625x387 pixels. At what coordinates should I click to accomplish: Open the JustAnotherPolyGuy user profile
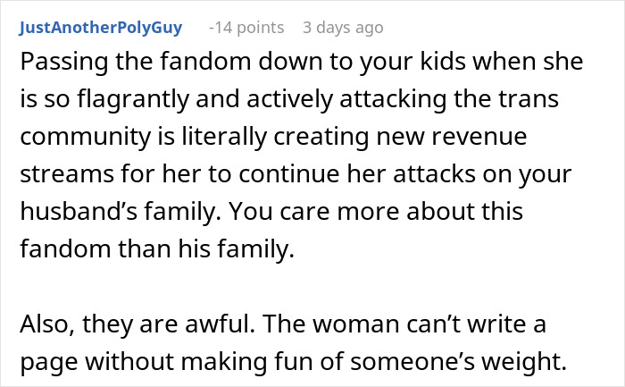point(100,28)
